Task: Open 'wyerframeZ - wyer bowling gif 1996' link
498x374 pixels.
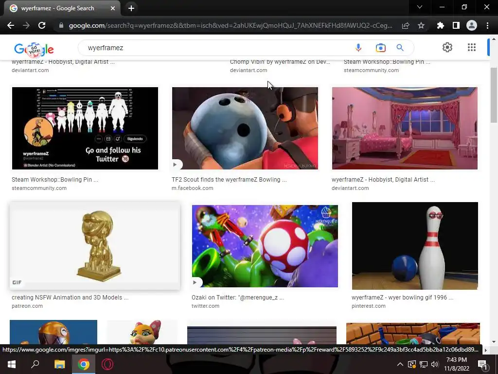Action: point(402,298)
